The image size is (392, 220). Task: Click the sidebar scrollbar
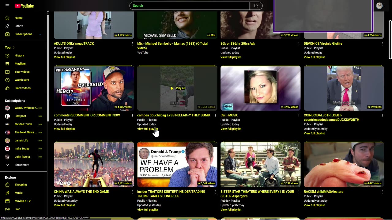48,67
